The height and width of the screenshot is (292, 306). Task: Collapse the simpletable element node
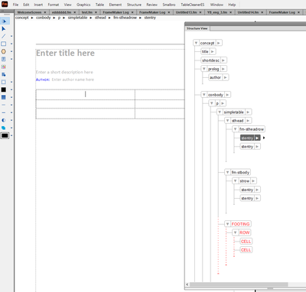tap(220, 112)
